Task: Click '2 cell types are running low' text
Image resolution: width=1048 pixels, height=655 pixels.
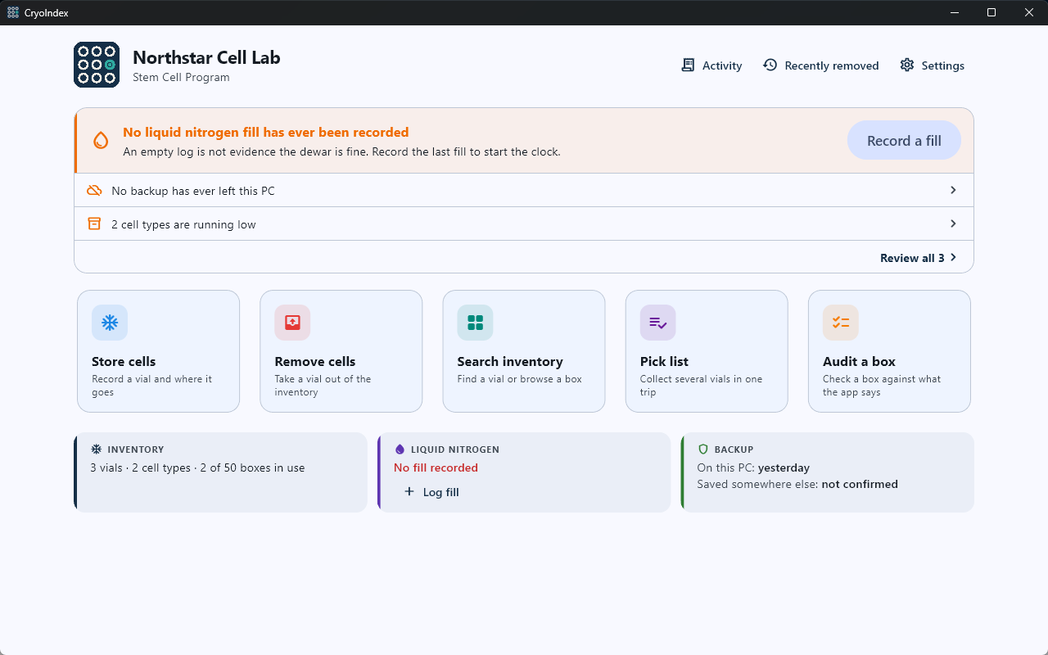Action: [183, 224]
